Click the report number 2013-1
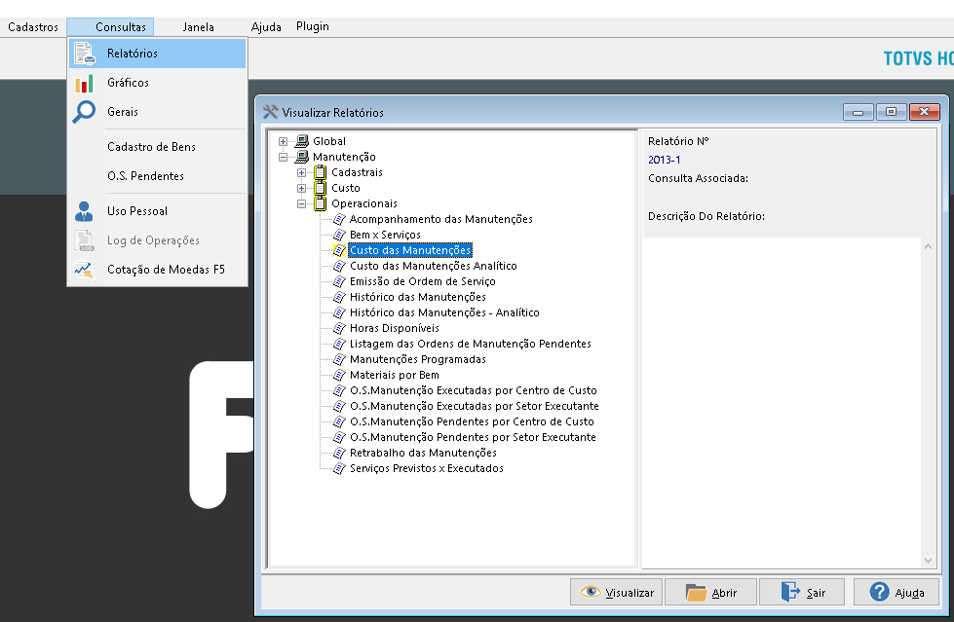The width and height of the screenshot is (954, 622). [x=664, y=160]
